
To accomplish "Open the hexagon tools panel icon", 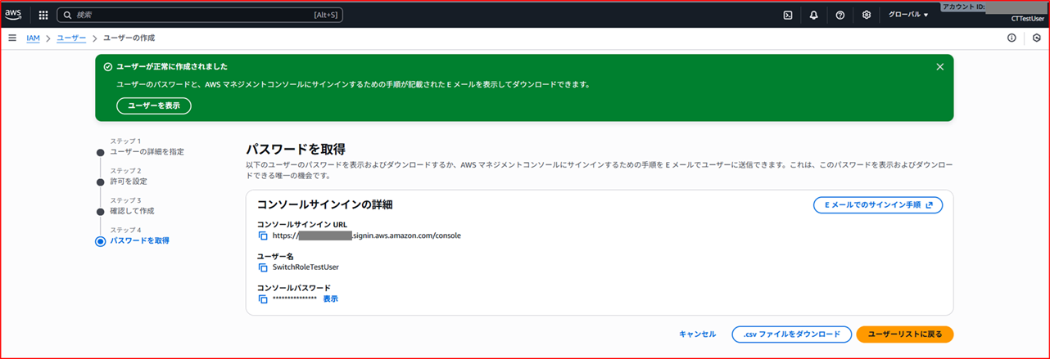I will click(x=1036, y=38).
